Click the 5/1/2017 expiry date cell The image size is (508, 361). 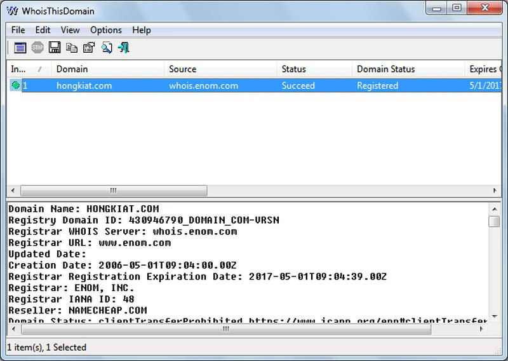485,86
